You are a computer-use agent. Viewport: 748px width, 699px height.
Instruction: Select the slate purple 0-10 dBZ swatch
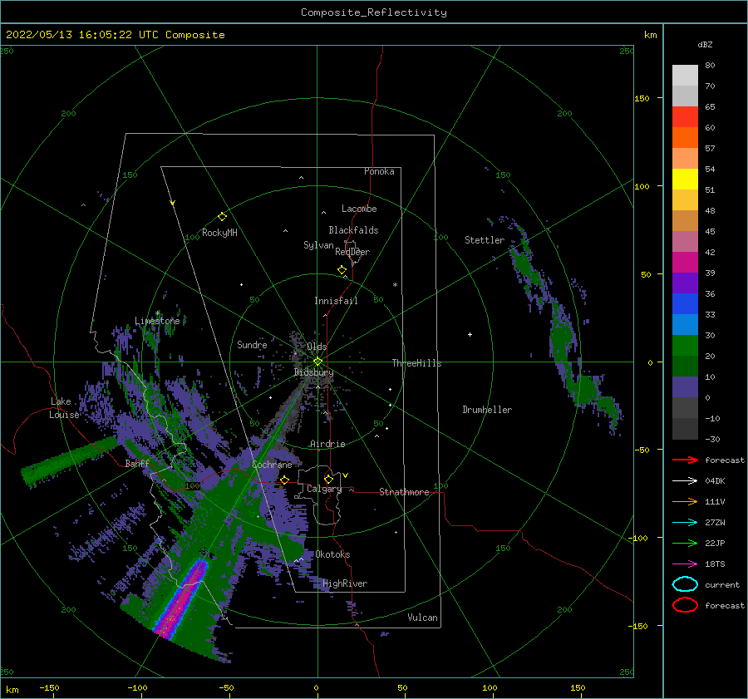[x=685, y=387]
